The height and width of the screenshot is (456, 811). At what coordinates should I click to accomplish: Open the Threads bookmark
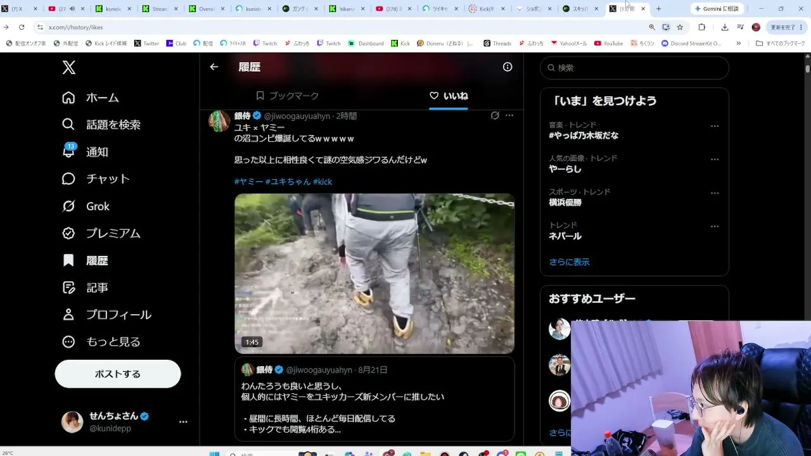click(497, 44)
